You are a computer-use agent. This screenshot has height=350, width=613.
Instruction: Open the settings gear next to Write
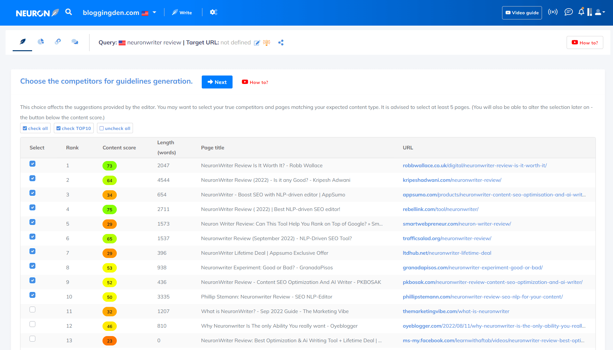(x=213, y=12)
